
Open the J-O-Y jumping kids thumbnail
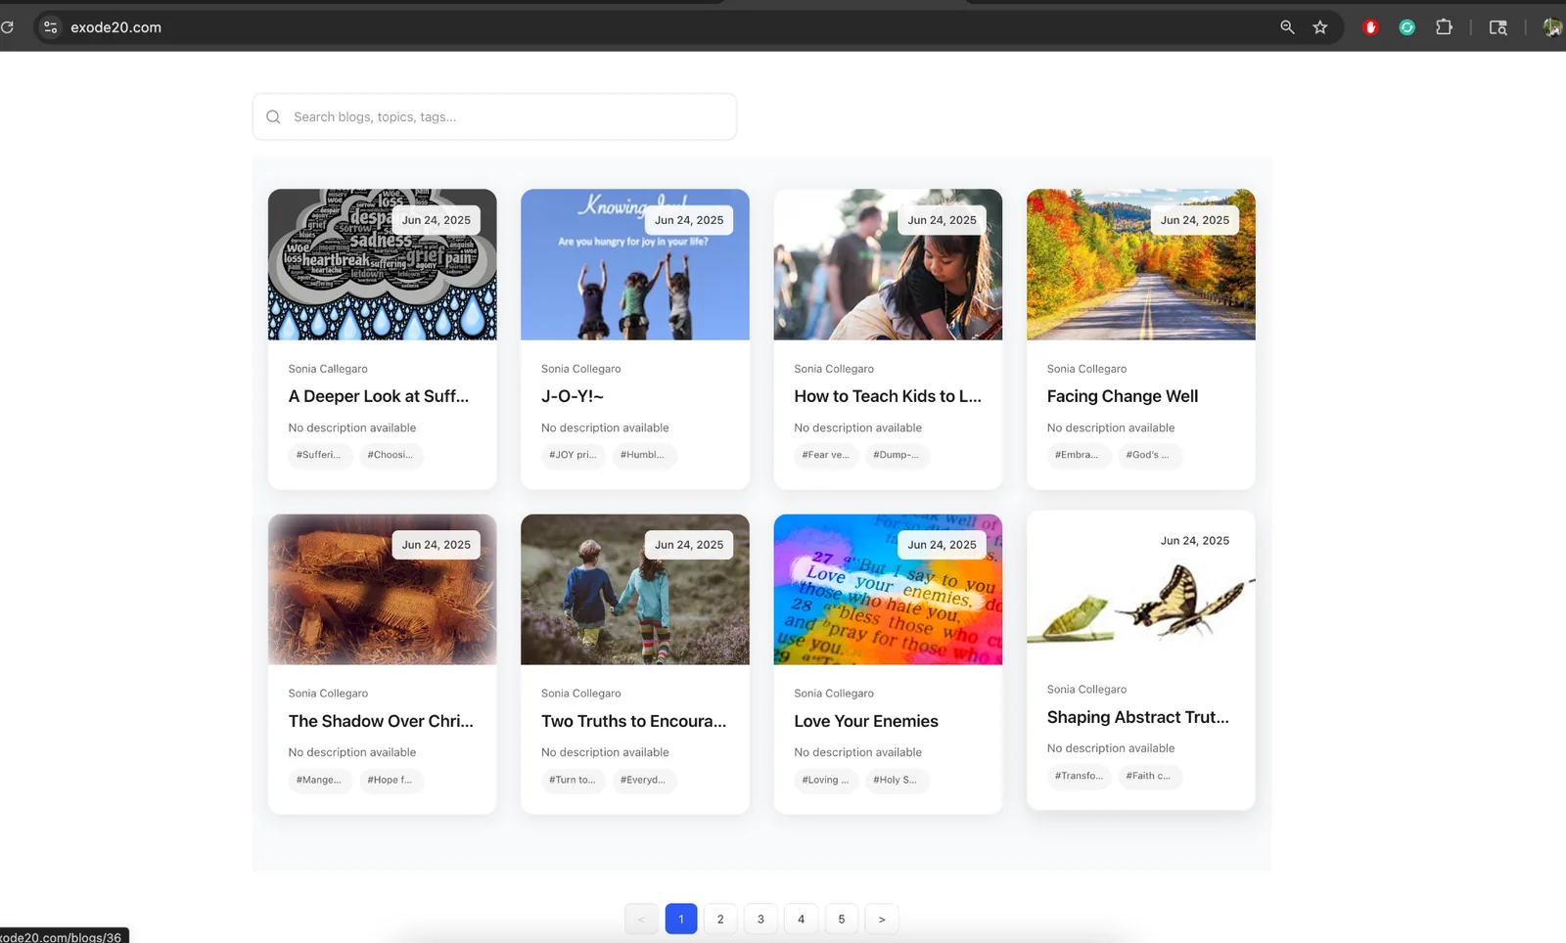click(634, 264)
